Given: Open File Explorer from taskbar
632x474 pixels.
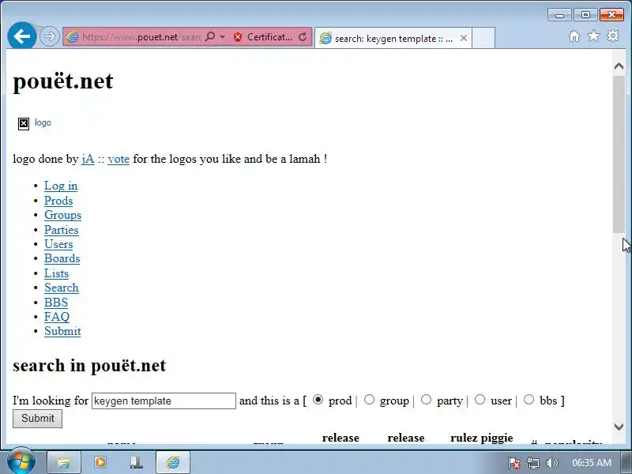Looking at the screenshot, I should [x=64, y=462].
